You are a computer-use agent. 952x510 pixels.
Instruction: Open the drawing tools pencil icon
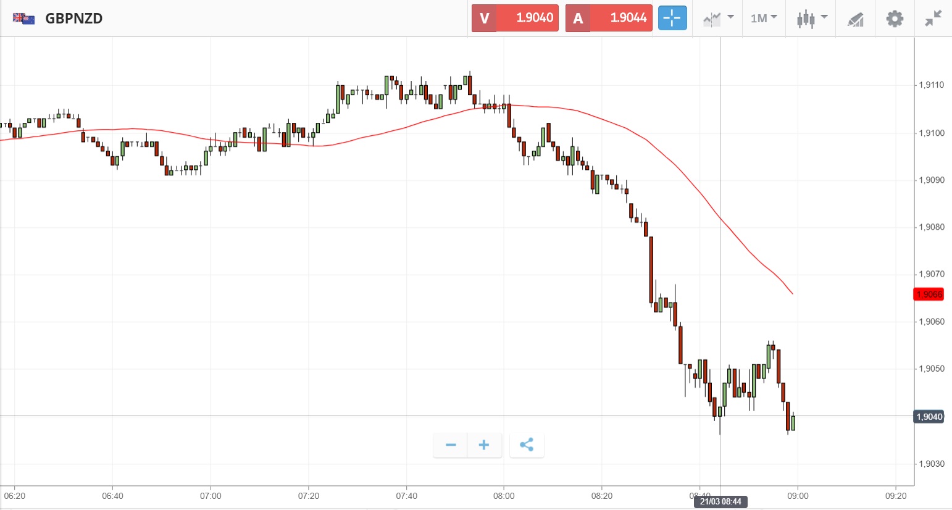[855, 19]
